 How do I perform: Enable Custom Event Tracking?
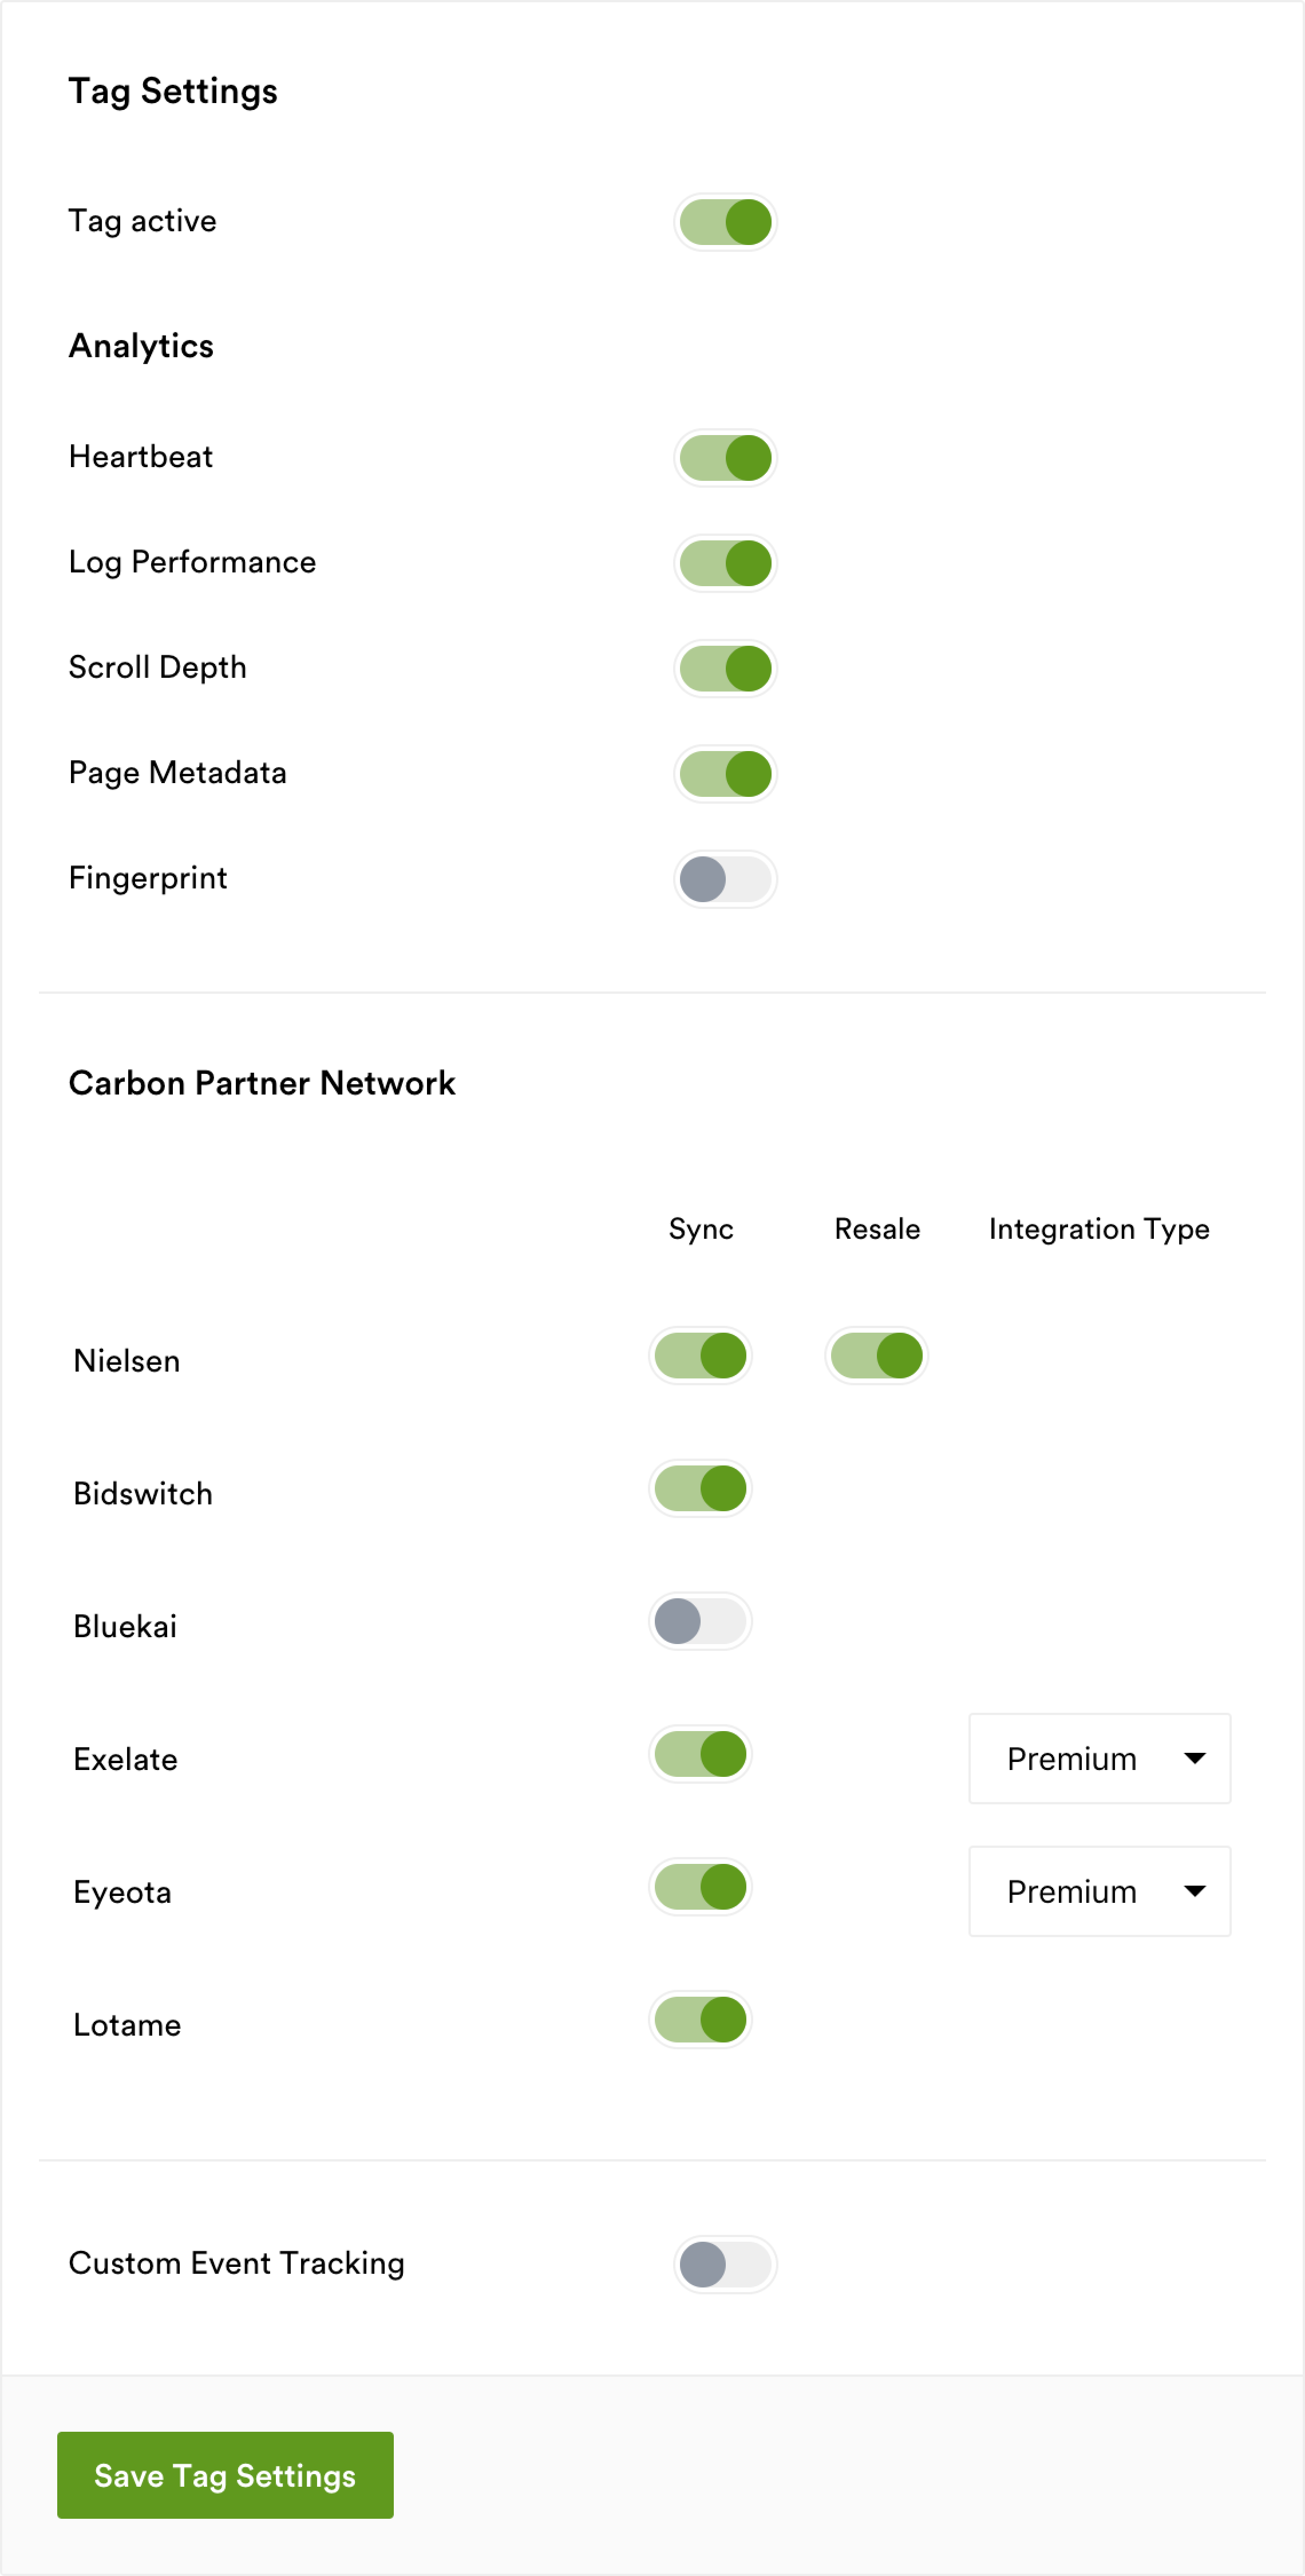[x=725, y=2264]
